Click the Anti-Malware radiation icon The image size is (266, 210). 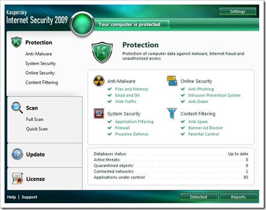pos(98,81)
